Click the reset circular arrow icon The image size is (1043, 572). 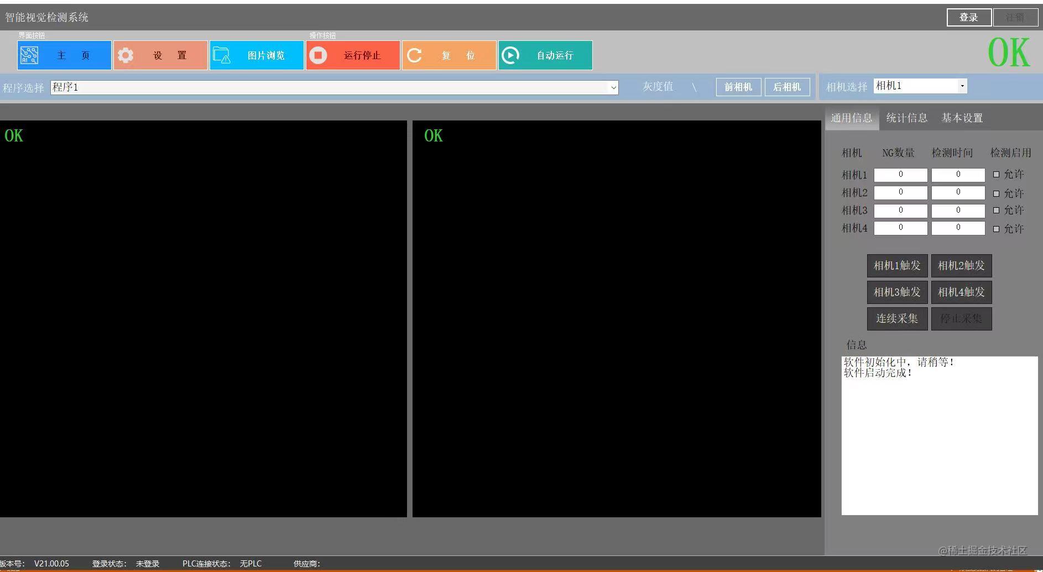coord(414,55)
